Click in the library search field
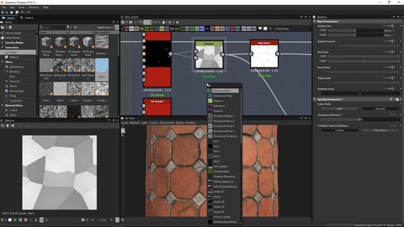Image resolution: width=404 pixels, height=227 pixels. coord(53,27)
